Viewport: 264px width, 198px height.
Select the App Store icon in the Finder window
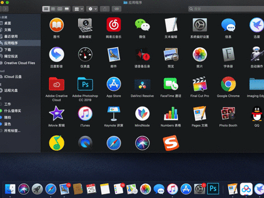(114, 84)
